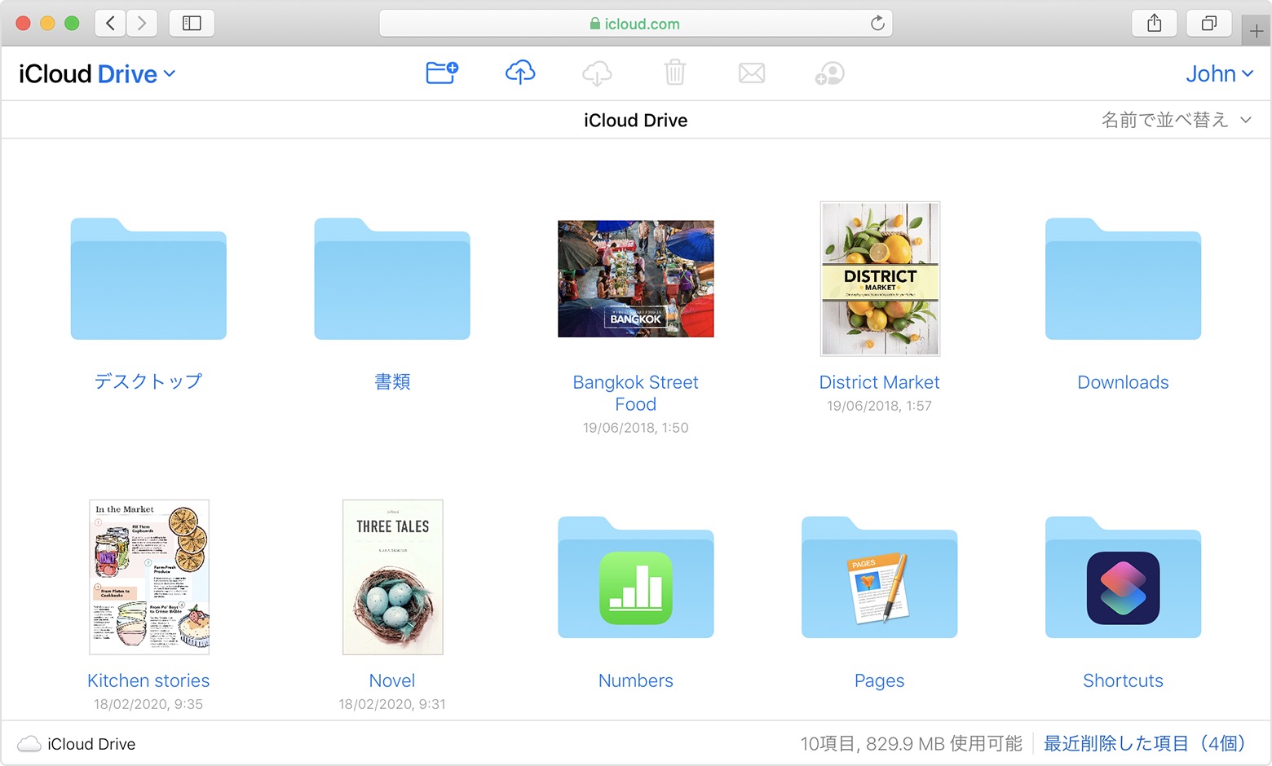Click Safari Share button
Image resolution: width=1272 pixels, height=766 pixels.
point(1155,23)
